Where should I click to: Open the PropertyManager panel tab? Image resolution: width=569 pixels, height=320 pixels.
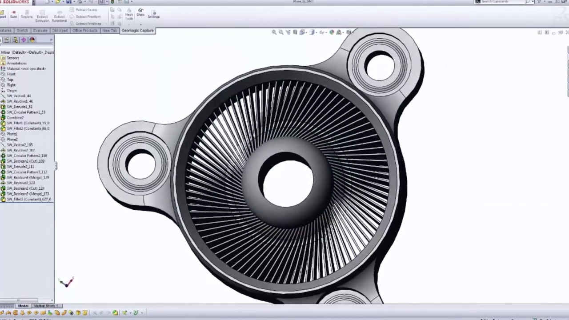[7, 40]
